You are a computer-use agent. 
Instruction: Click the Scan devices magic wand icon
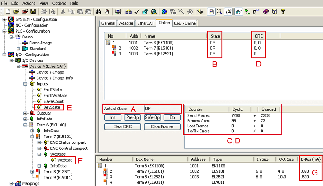tap(181, 11)
